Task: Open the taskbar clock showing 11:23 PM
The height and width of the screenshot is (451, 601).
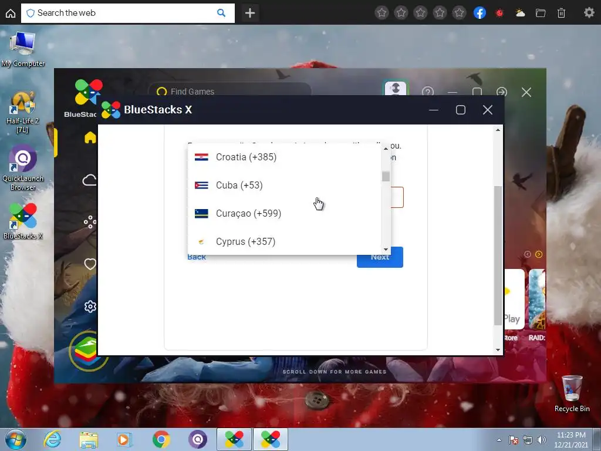Action: [570, 440]
